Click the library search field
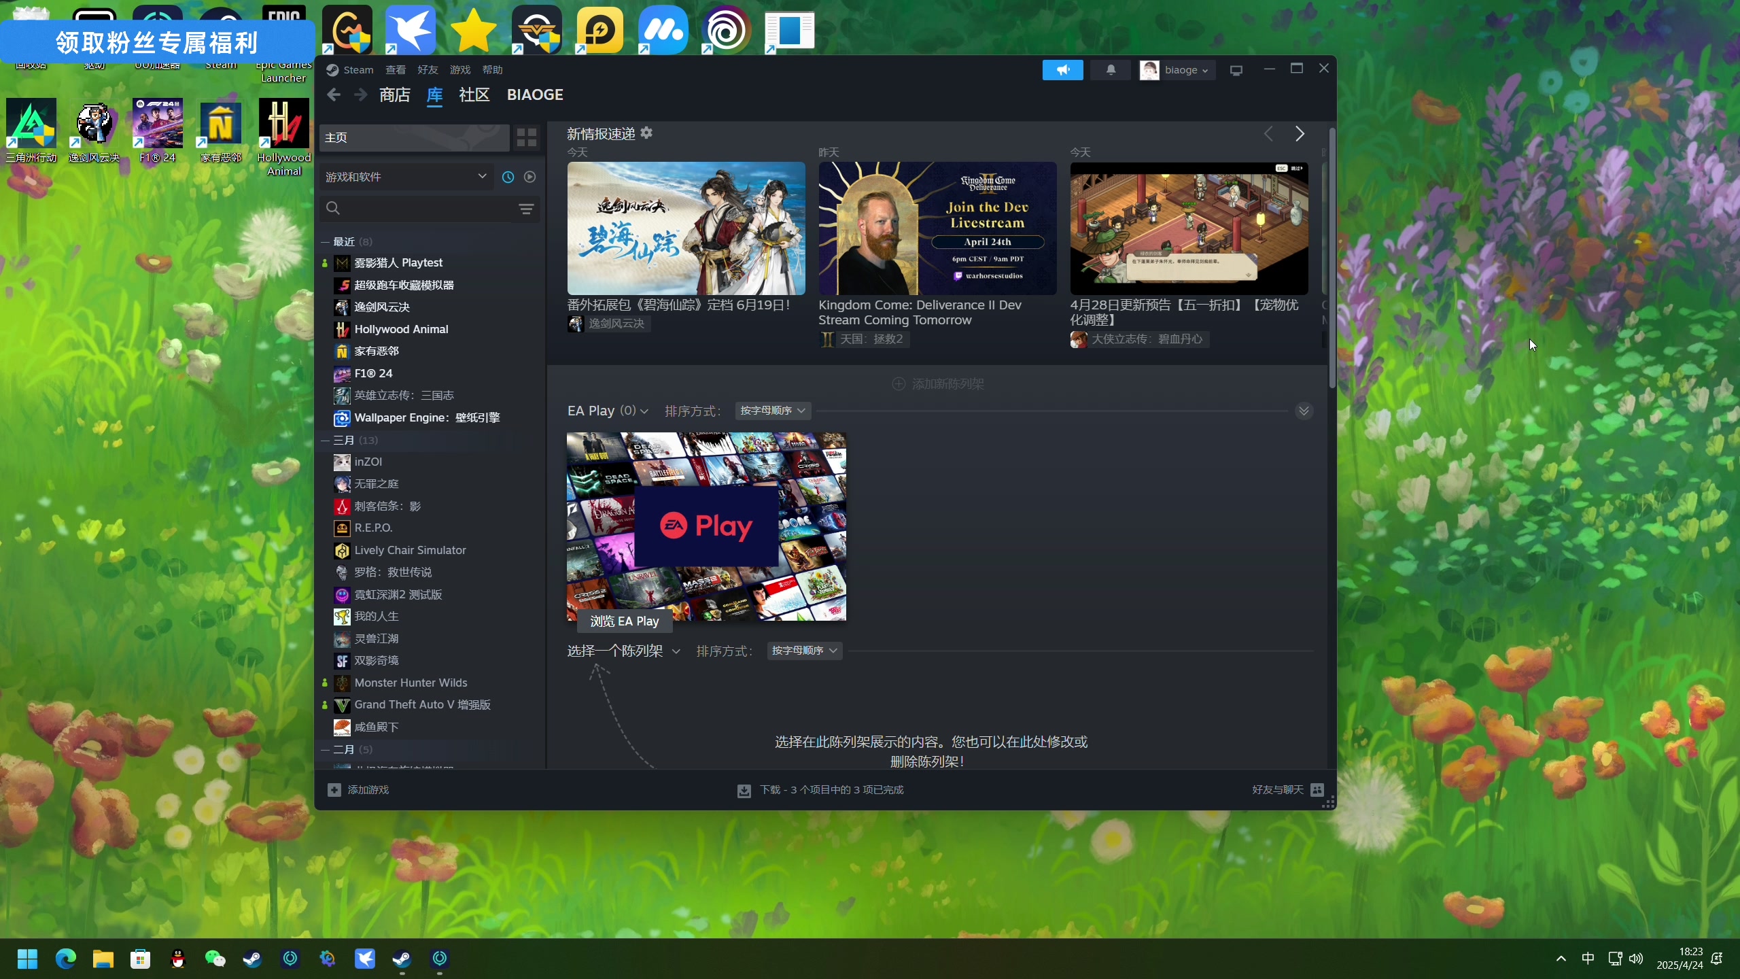1740x979 pixels. click(x=425, y=209)
